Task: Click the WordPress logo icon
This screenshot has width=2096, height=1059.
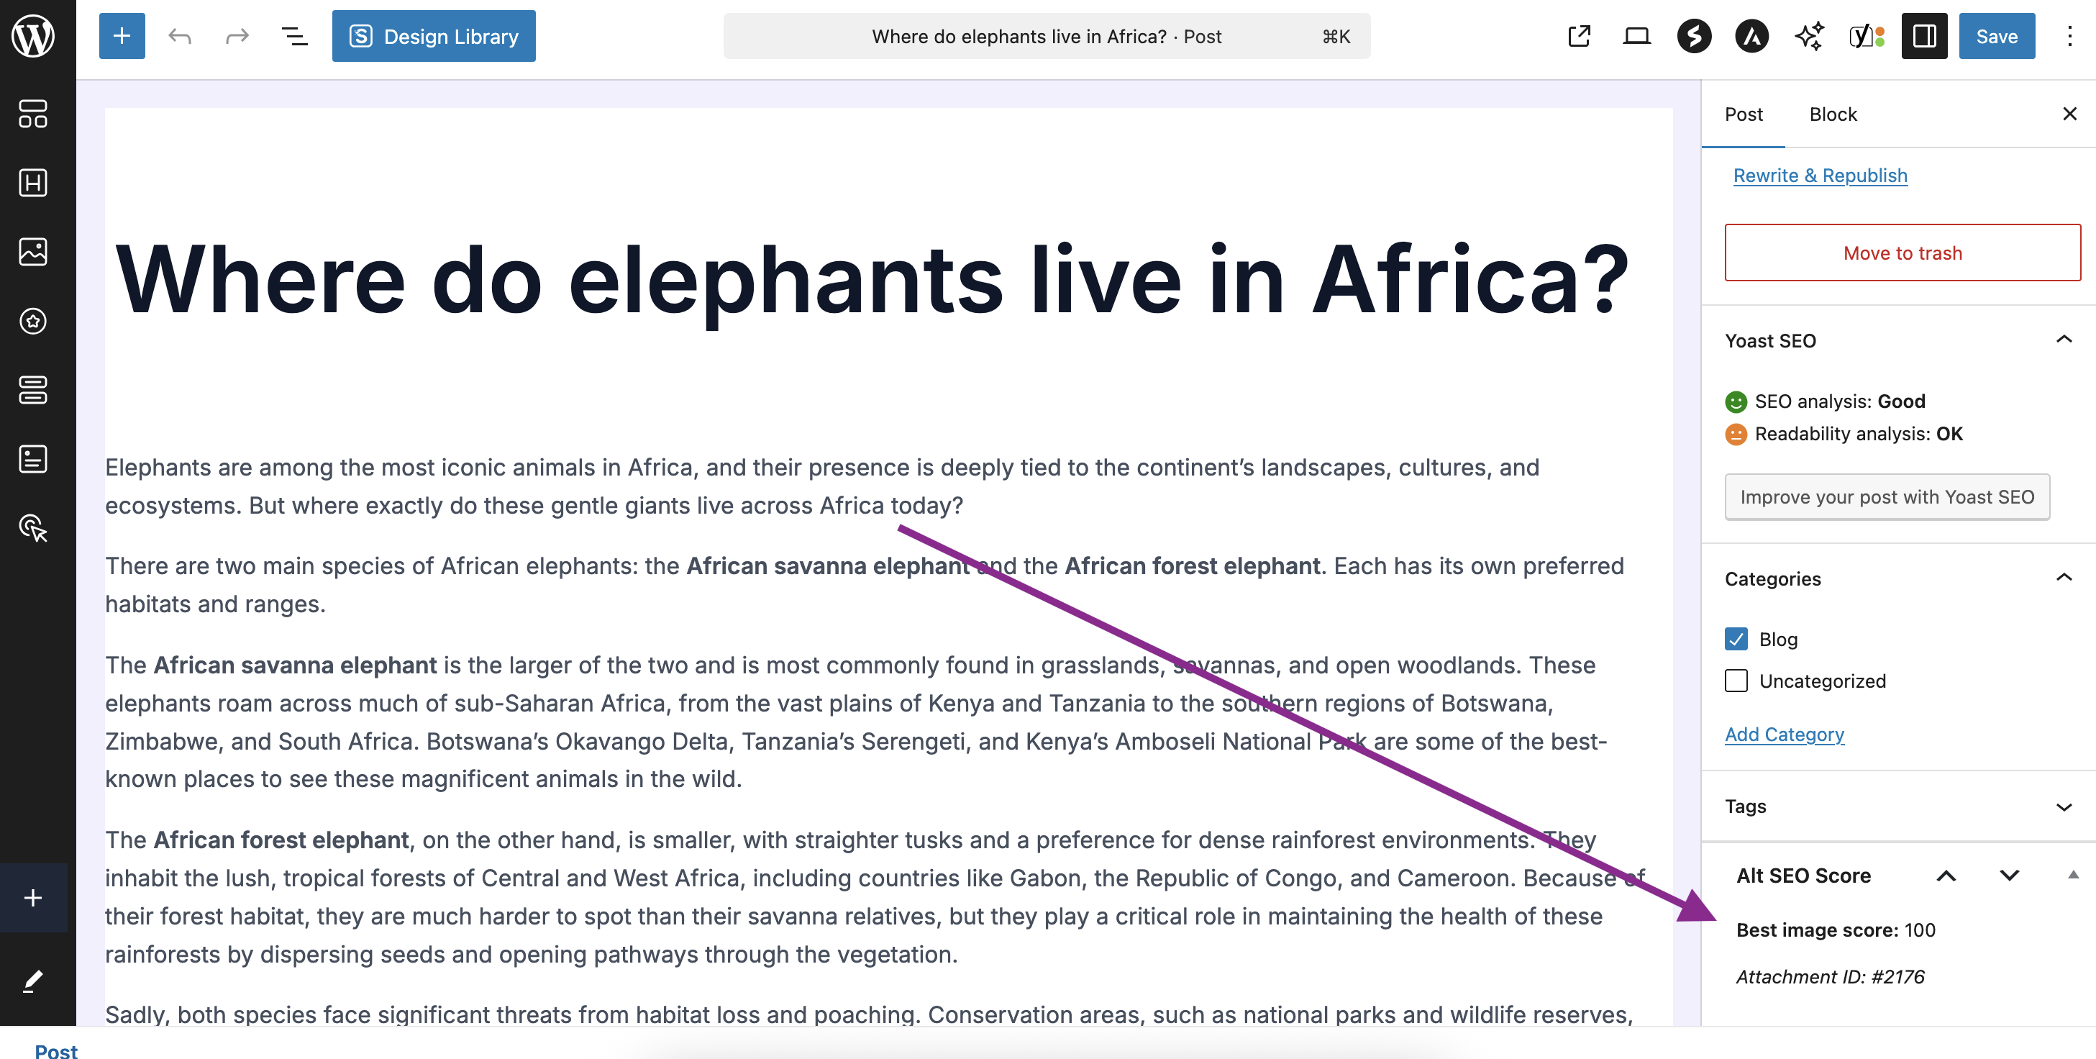Action: (x=32, y=36)
